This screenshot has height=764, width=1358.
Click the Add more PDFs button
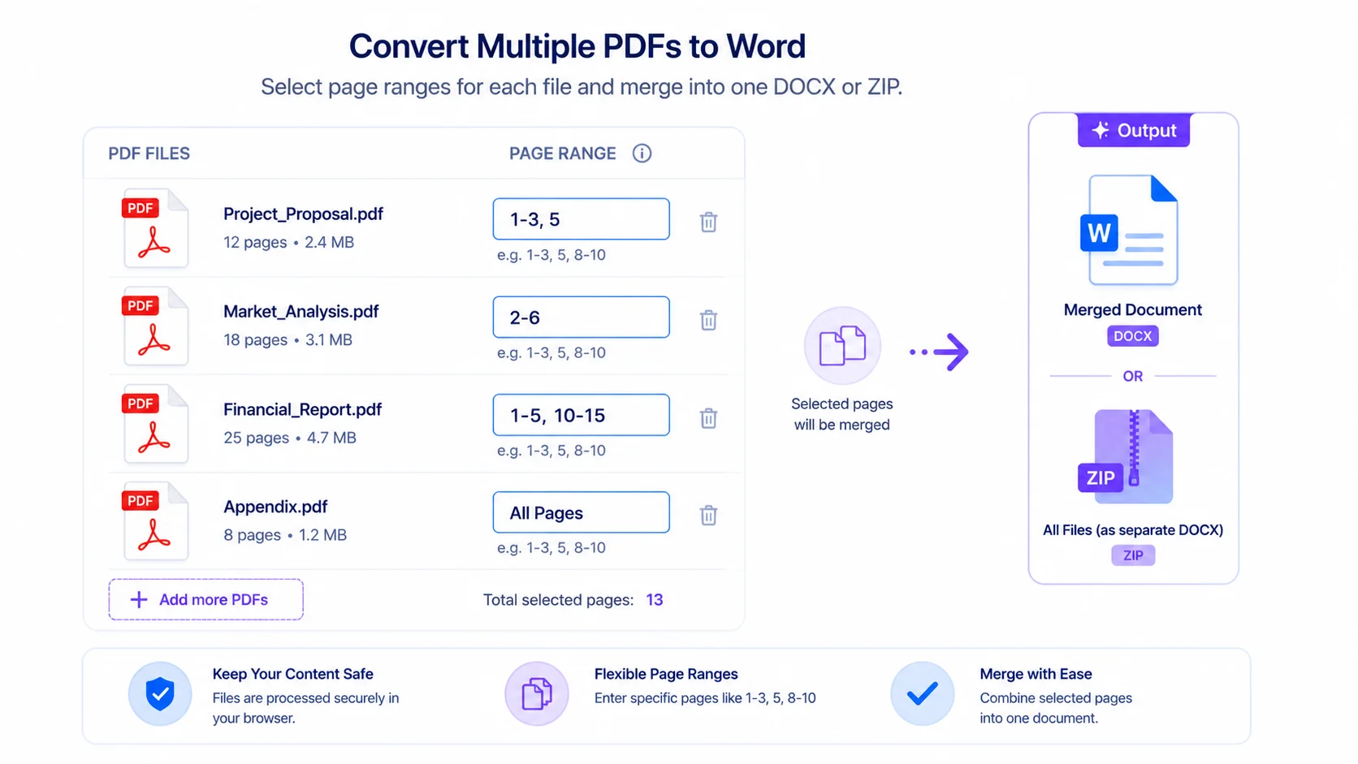(206, 600)
